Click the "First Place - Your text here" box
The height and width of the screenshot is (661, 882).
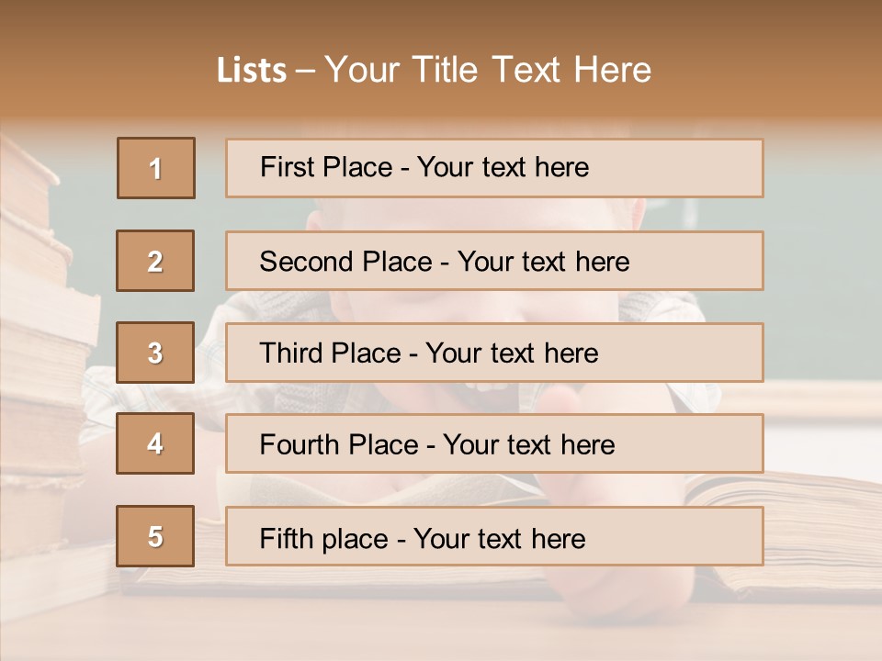pyautogui.click(x=494, y=168)
